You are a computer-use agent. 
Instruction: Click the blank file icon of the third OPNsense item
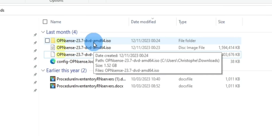pyautogui.click(x=53, y=55)
